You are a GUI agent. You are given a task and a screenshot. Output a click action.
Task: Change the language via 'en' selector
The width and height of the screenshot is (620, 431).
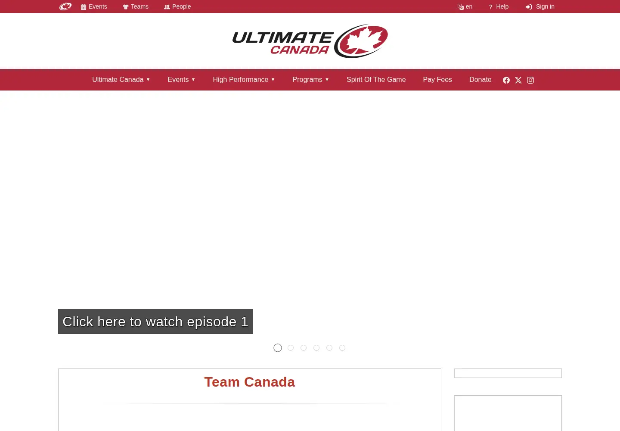coord(465,6)
